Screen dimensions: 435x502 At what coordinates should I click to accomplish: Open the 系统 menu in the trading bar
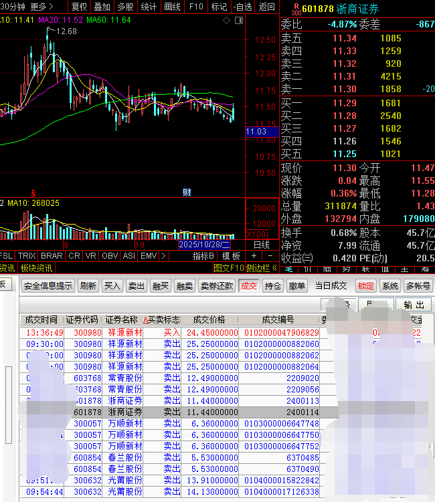click(389, 286)
